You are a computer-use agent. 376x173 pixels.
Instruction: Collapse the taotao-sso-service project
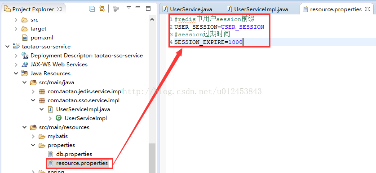tap(7, 47)
